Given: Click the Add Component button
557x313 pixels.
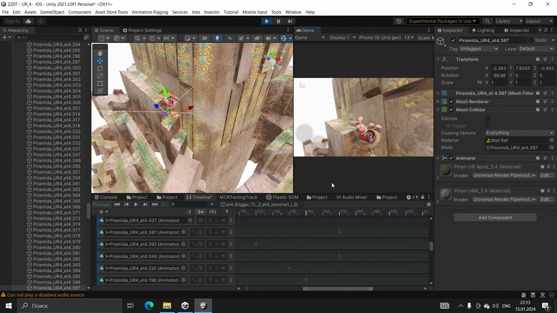Looking at the screenshot, I should tap(495, 217).
